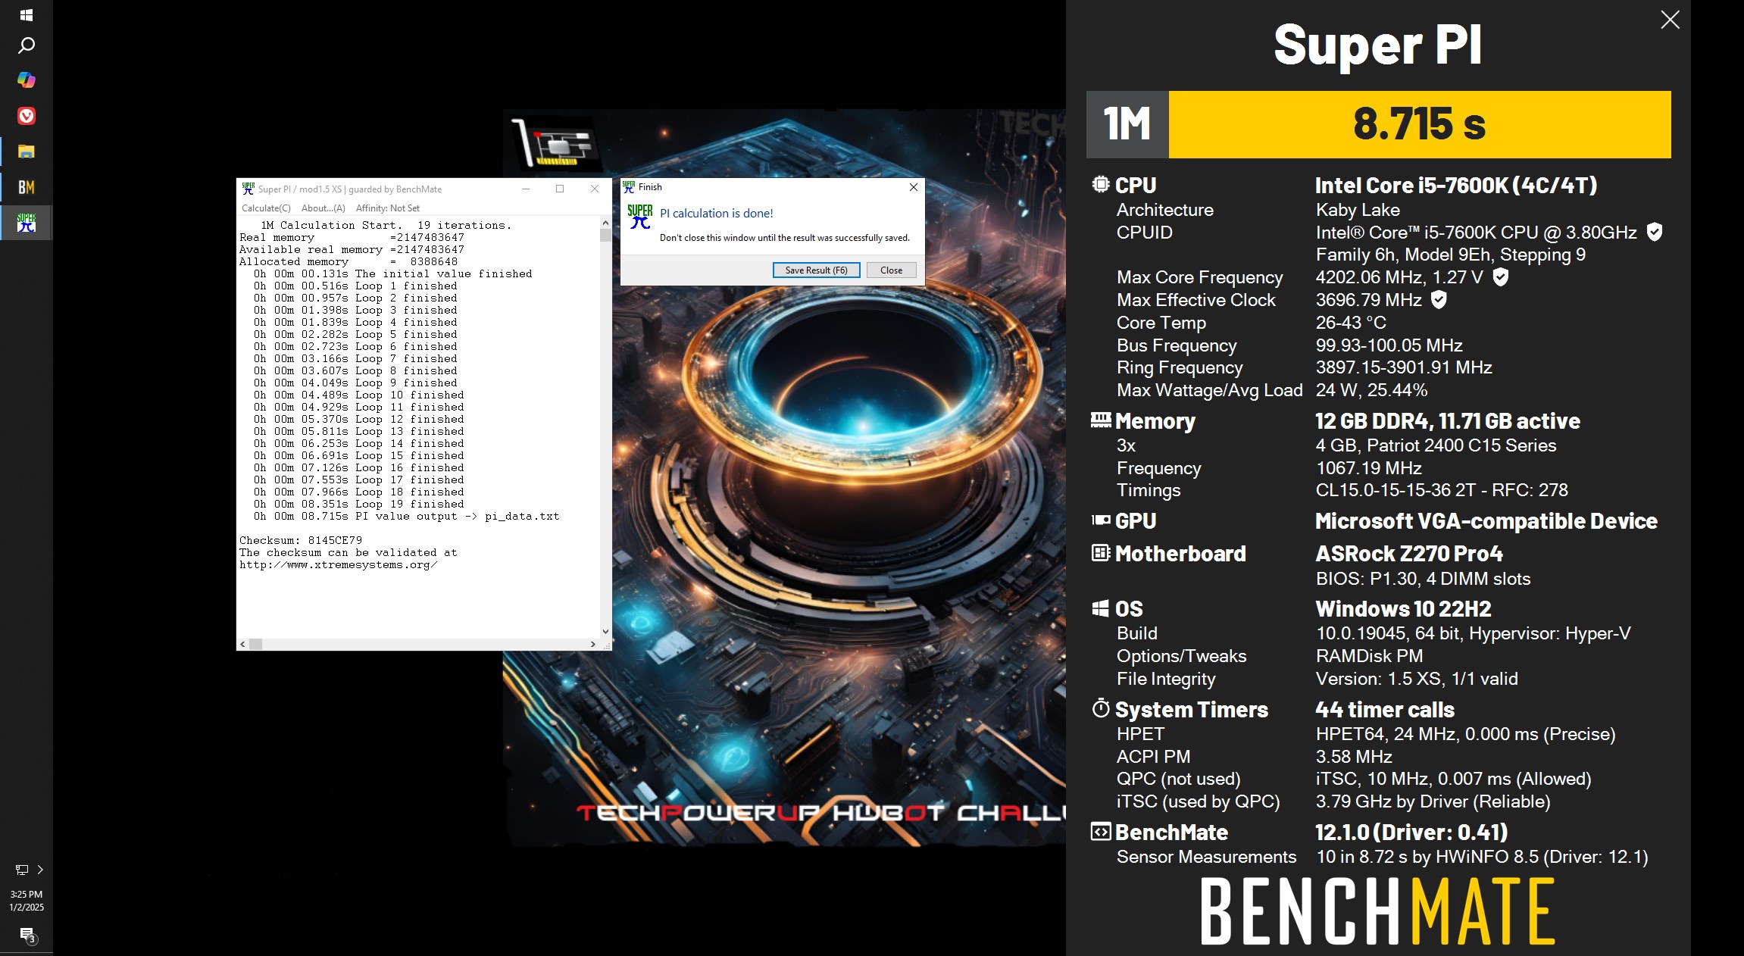The image size is (1744, 956).
Task: Open File Explorer from the taskbar
Action: 26,152
